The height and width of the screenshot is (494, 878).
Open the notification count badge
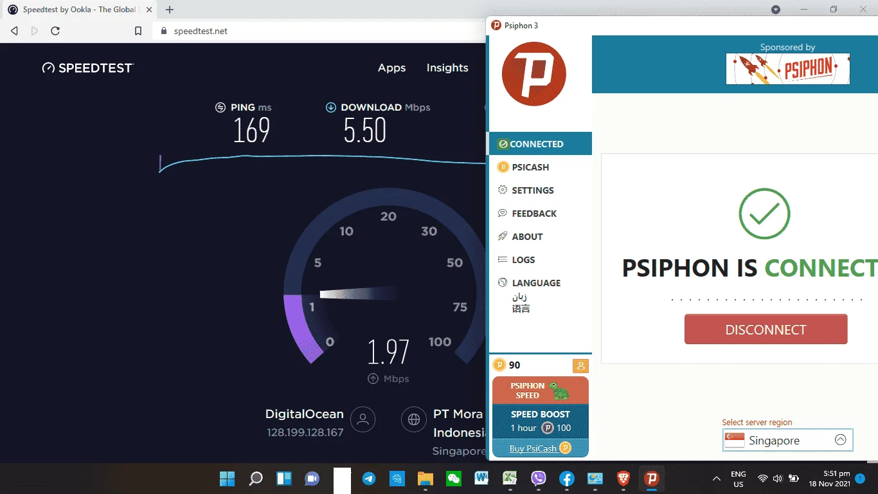pyautogui.click(x=860, y=479)
